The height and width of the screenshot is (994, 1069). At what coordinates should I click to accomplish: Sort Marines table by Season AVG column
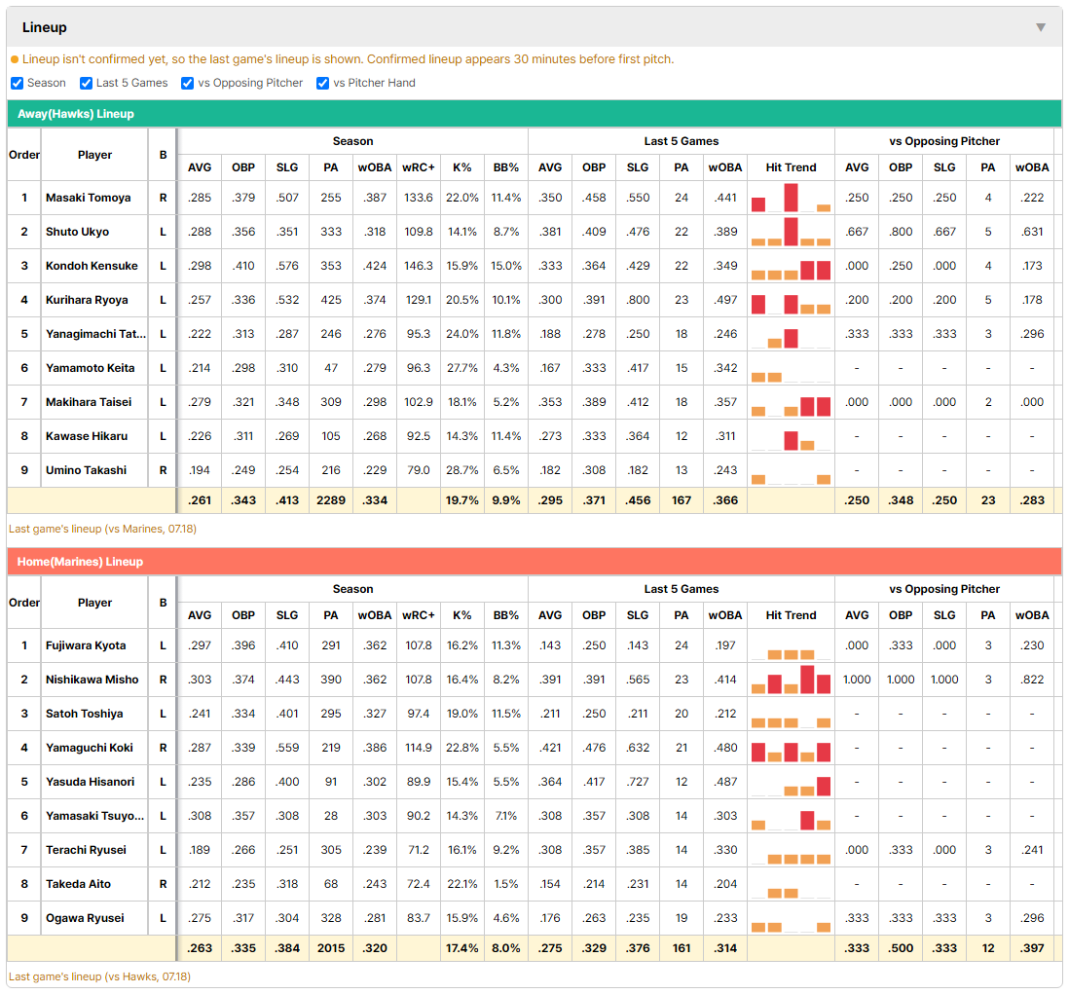(200, 615)
